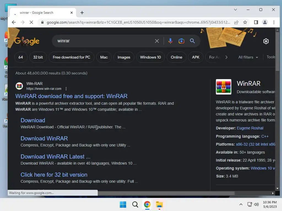Click About 48,600,000 results text
Viewport: 282px width, 211px height.
click(51, 73)
